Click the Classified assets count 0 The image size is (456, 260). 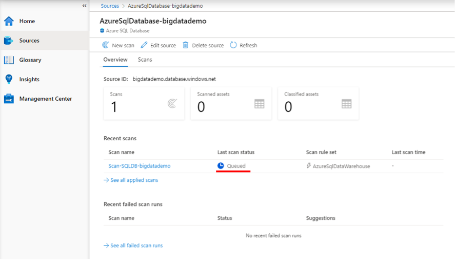288,107
